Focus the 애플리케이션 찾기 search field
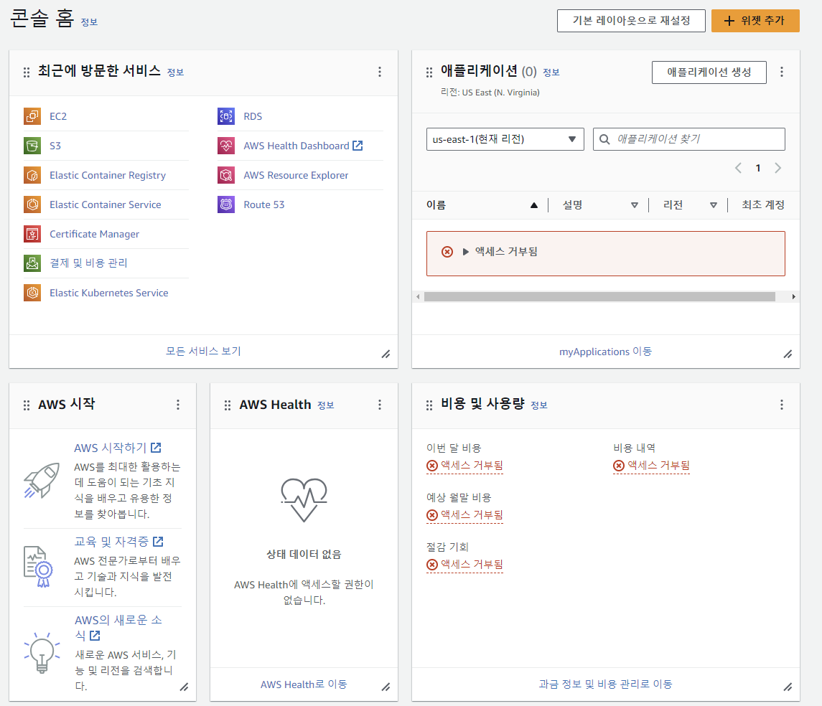Screen dimensions: 822x706 pos(689,139)
